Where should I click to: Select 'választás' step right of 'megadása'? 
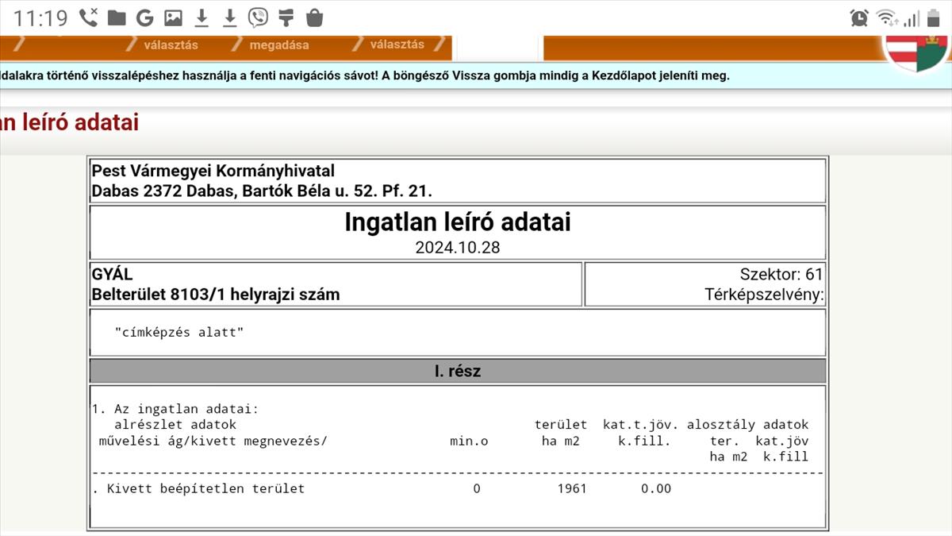click(x=397, y=44)
